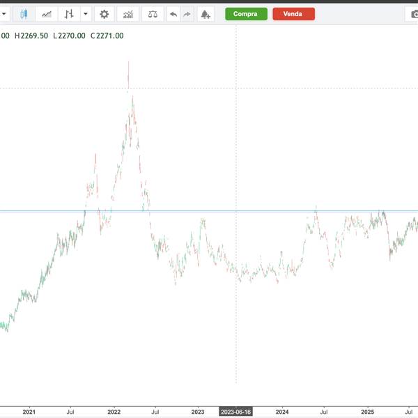Select the blue horizontal price line
The image size is (418, 418).
click(x=209, y=210)
